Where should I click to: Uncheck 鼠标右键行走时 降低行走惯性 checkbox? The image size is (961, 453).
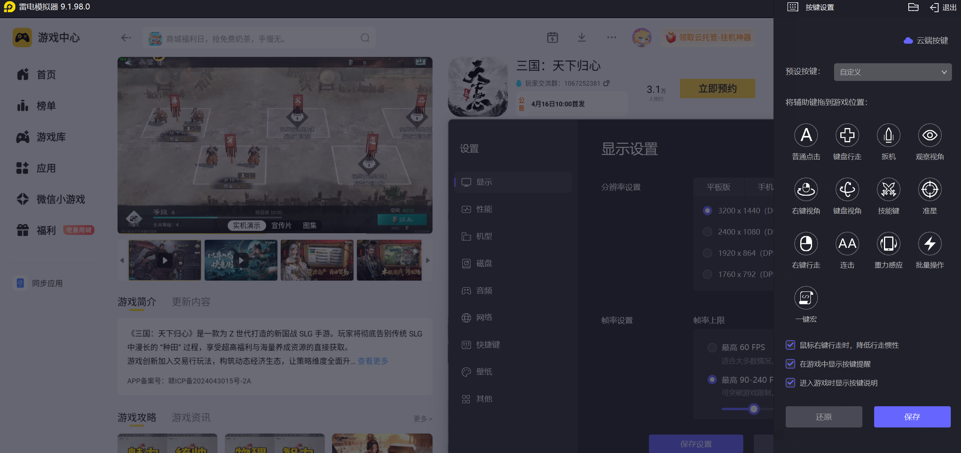pos(790,345)
